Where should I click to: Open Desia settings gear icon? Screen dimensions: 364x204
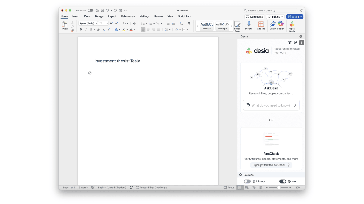click(290, 42)
